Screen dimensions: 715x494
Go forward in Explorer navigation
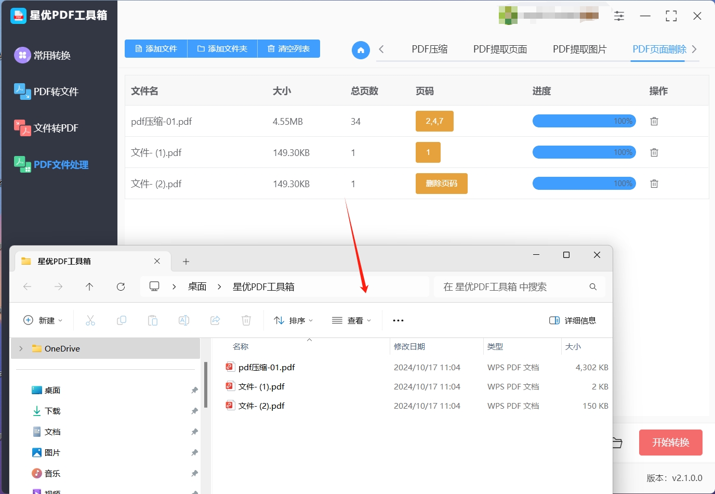(x=59, y=287)
